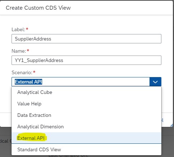Click the Create Custom CDS View title
The height and width of the screenshot is (157, 174).
click(x=38, y=8)
